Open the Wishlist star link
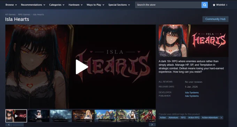The image size is (237, 127). [x=220, y=5]
